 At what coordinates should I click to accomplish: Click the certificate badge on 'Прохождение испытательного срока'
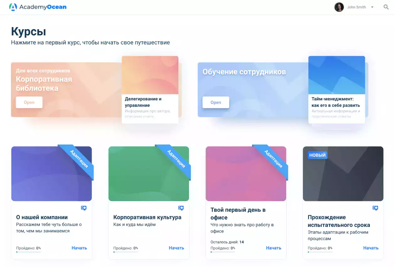(x=375, y=208)
